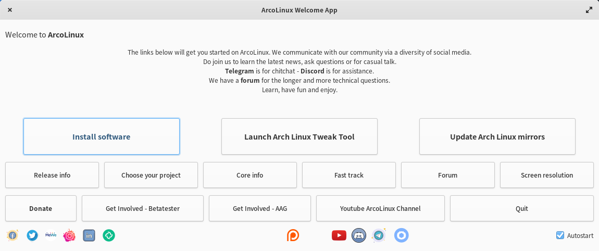Open Release info
This screenshot has height=251, width=599.
click(52, 175)
